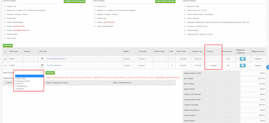Choose İptal Edildi from status list
Screen dimensions: 269x123
click(x=21, y=79)
